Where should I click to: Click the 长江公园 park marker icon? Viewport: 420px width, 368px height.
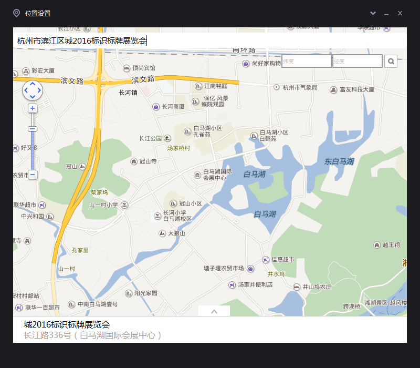(x=167, y=138)
